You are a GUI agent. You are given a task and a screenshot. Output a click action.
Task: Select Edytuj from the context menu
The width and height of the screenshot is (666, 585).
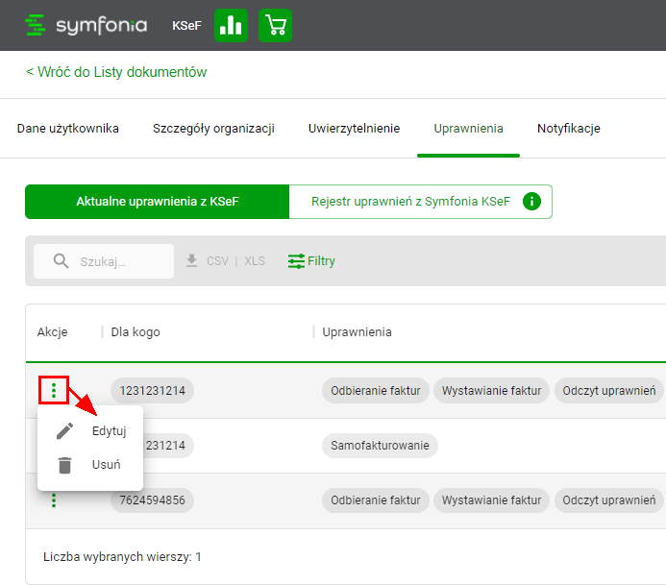pyautogui.click(x=109, y=430)
